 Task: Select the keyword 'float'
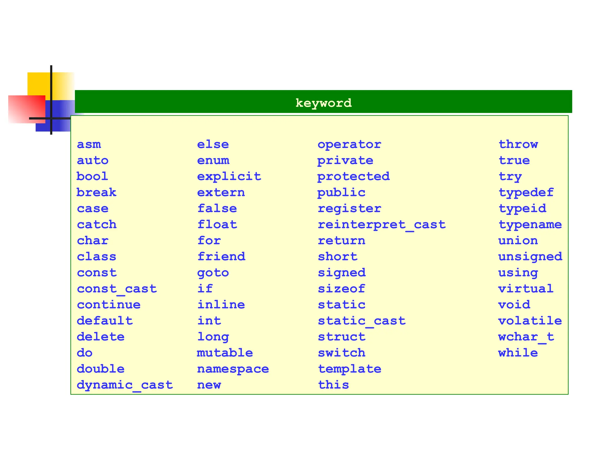[x=217, y=225]
